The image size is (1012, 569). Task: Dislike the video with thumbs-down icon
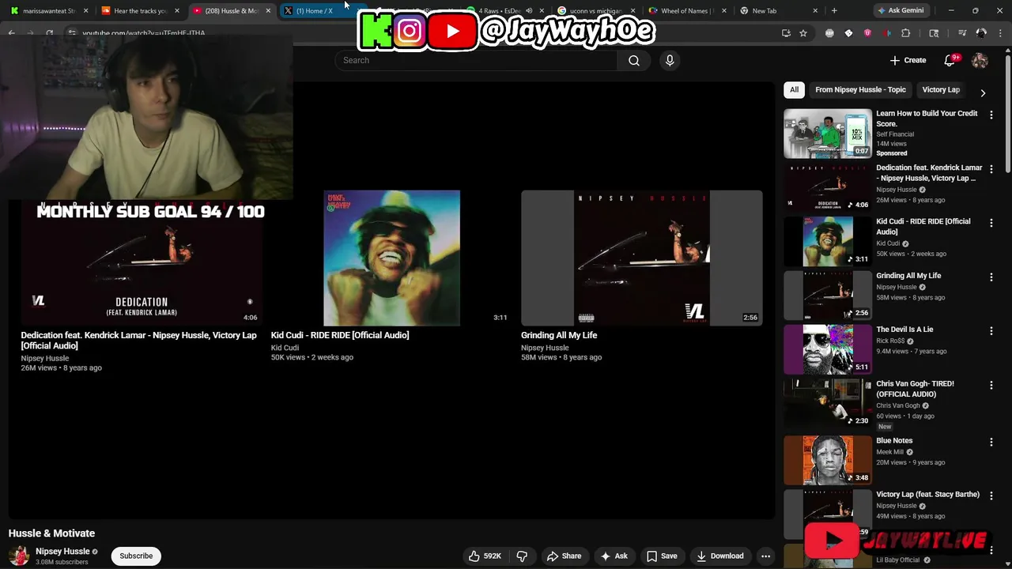tap(522, 556)
